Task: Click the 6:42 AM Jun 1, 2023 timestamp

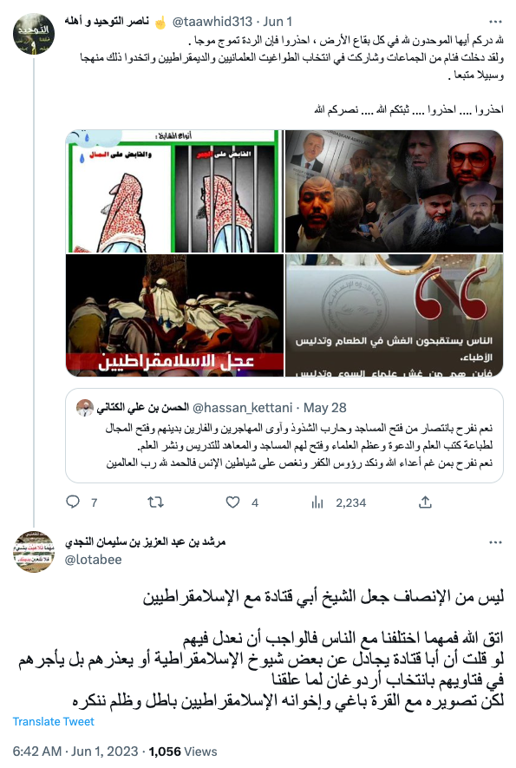Action: point(75,752)
